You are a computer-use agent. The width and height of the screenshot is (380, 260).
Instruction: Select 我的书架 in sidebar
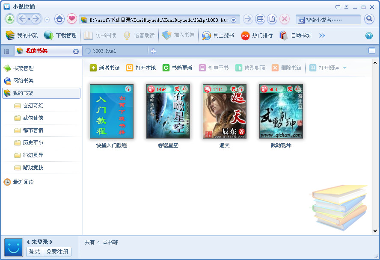click(x=41, y=93)
